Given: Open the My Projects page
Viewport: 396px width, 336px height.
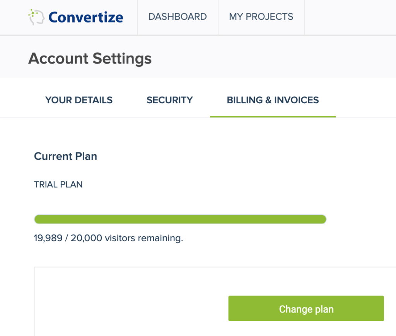Looking at the screenshot, I should coord(261,17).
